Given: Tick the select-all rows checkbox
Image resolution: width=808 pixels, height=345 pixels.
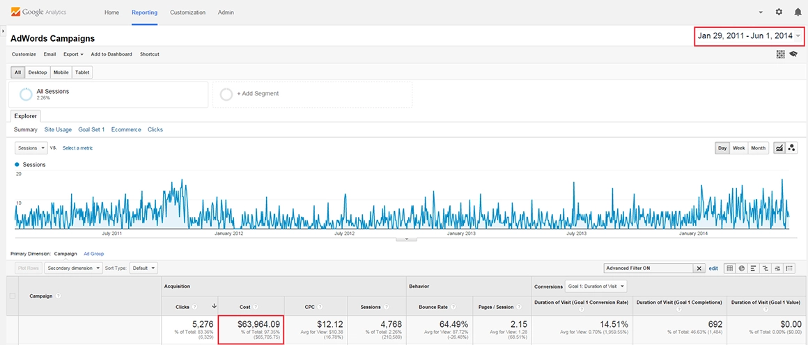Looking at the screenshot, I should (x=13, y=296).
